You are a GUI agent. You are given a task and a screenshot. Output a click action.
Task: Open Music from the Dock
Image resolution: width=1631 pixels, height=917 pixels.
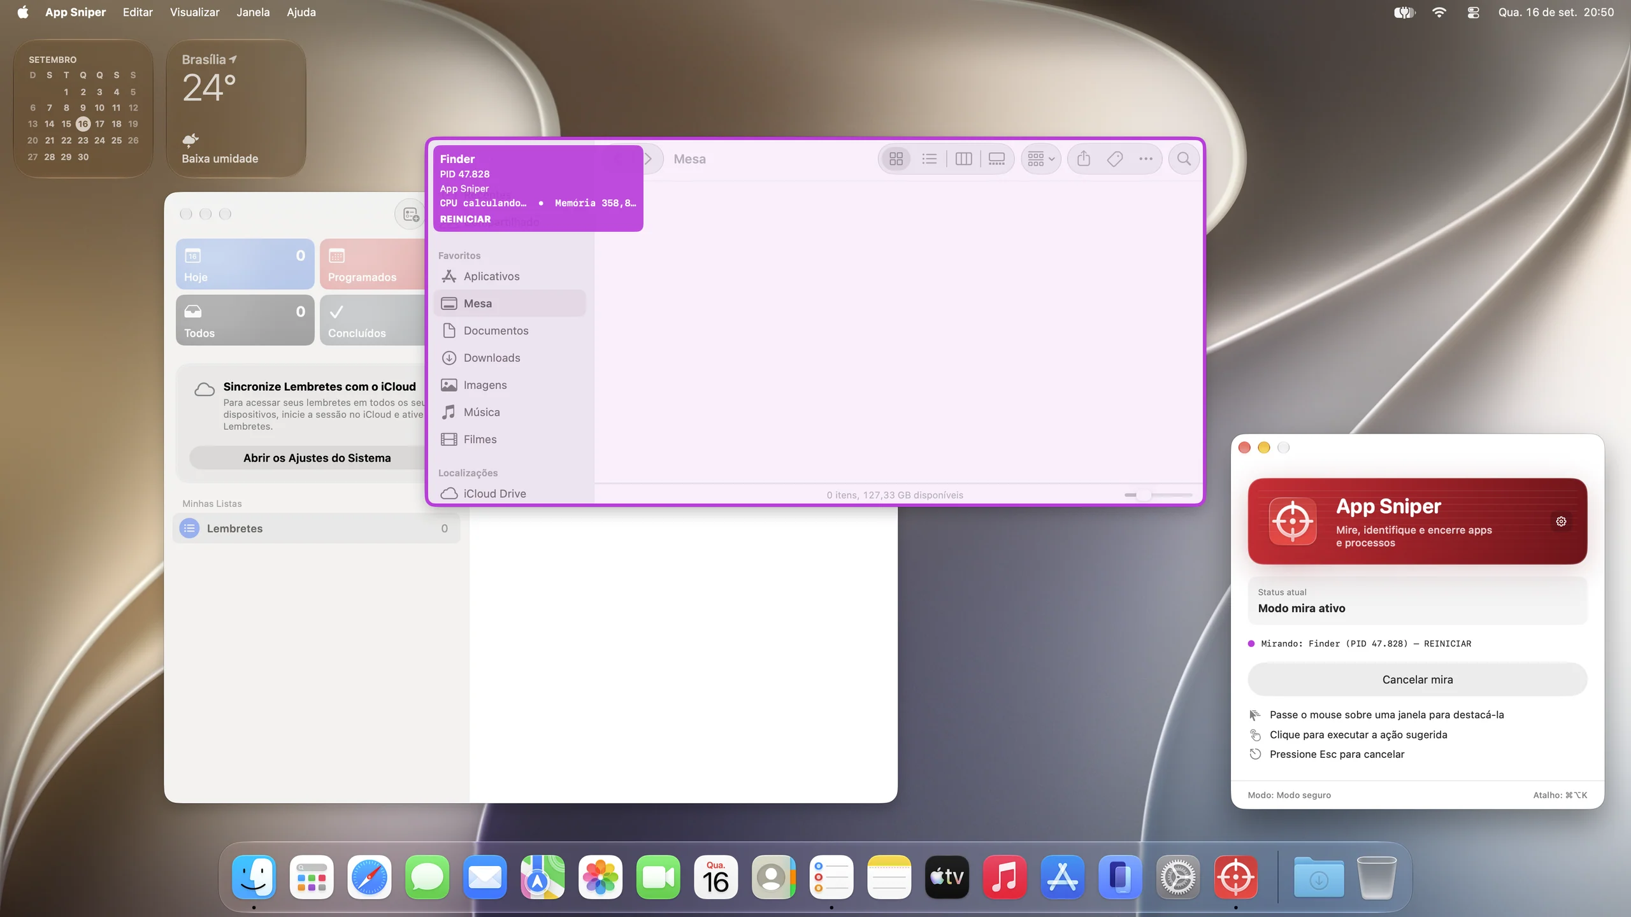(1005, 877)
